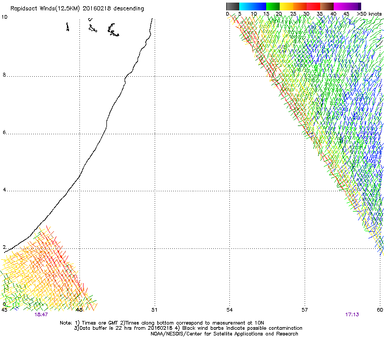Click the yellow 20-25 knots color segment
The height and width of the screenshot is (337, 384).
tap(286, 6)
